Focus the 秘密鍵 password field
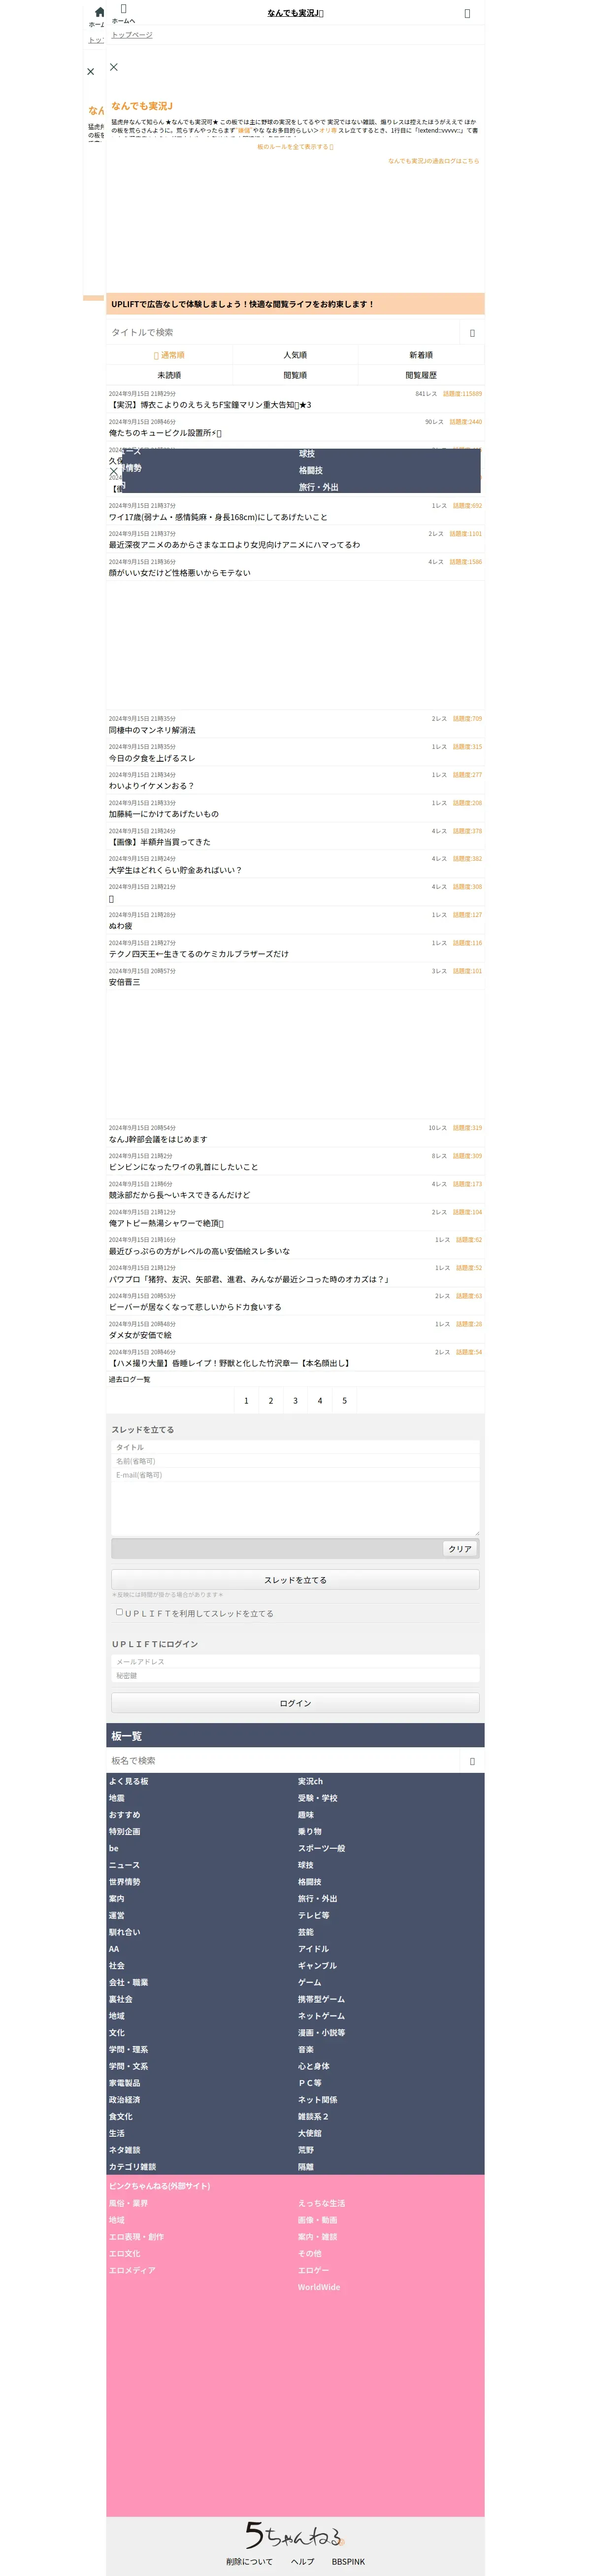The image size is (591, 2576). tap(295, 1676)
